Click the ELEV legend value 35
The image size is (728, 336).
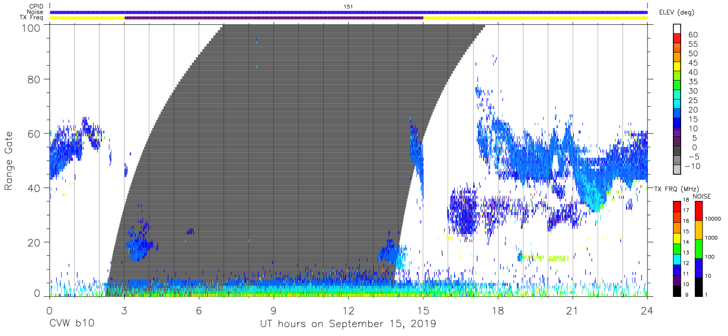(693, 82)
